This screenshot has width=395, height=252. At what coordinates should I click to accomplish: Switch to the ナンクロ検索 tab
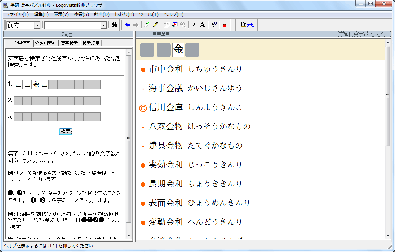click(x=19, y=43)
